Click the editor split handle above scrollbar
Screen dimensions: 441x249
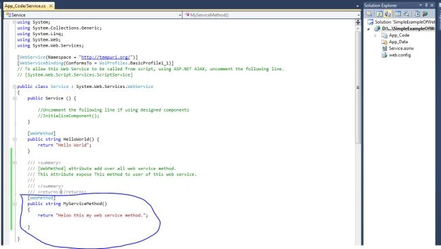tap(358, 22)
